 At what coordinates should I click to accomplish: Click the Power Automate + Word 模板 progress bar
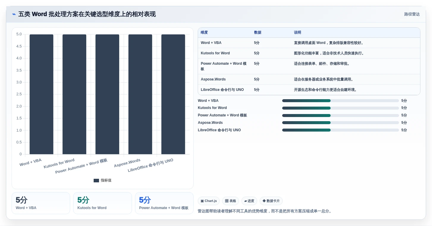[x=340, y=116]
